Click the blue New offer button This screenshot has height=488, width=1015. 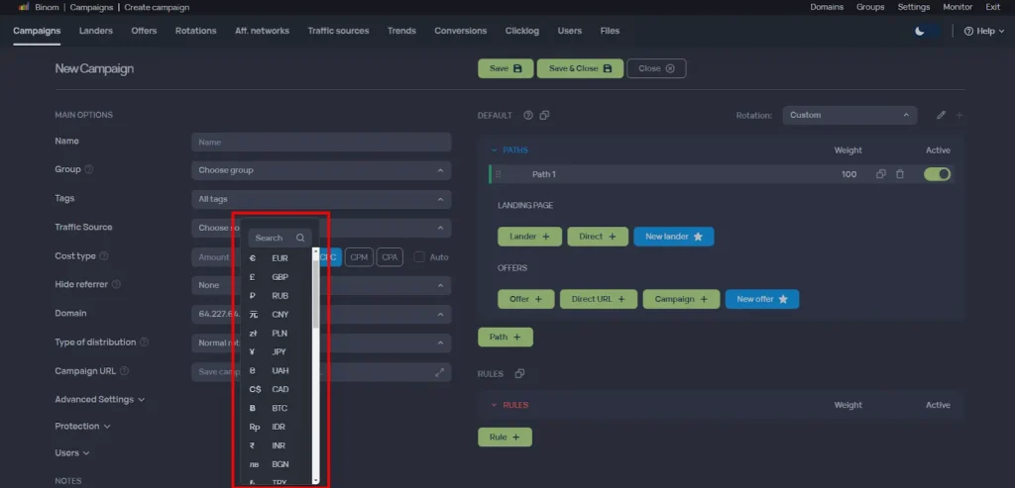click(762, 299)
